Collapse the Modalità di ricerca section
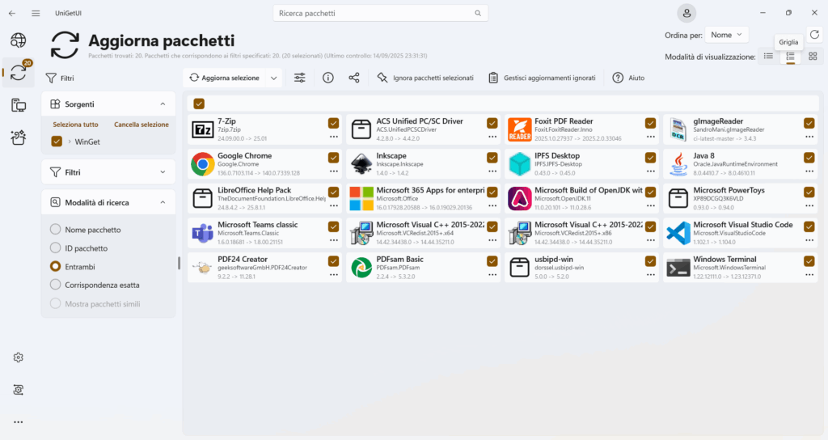 163,202
